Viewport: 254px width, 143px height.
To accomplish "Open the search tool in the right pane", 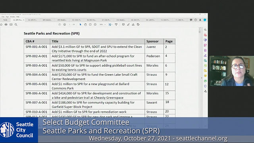I will [205, 30].
